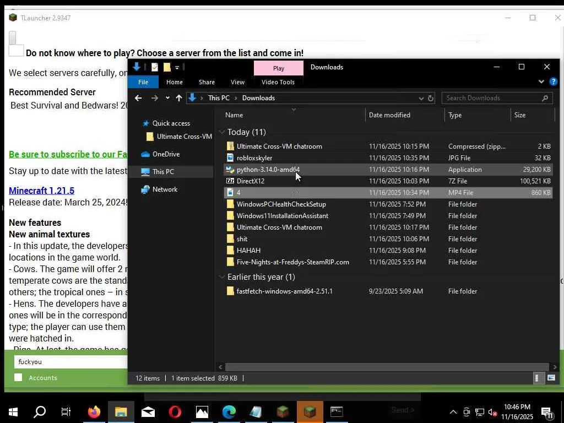Viewport: 564px width, 423px height.
Task: Click New folder quick access toolbar icon
Action: pyautogui.click(x=167, y=67)
